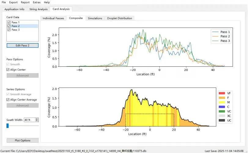Viewport: 248px width, 153px height.
Task: Switch to the String Analysis tab
Action: tap(39, 9)
